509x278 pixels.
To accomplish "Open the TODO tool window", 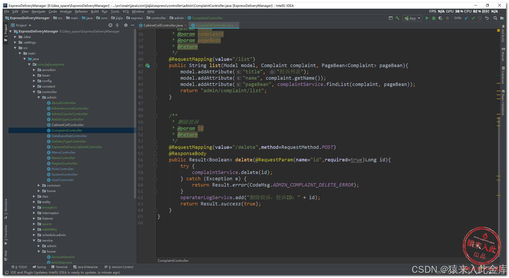I will (19, 267).
